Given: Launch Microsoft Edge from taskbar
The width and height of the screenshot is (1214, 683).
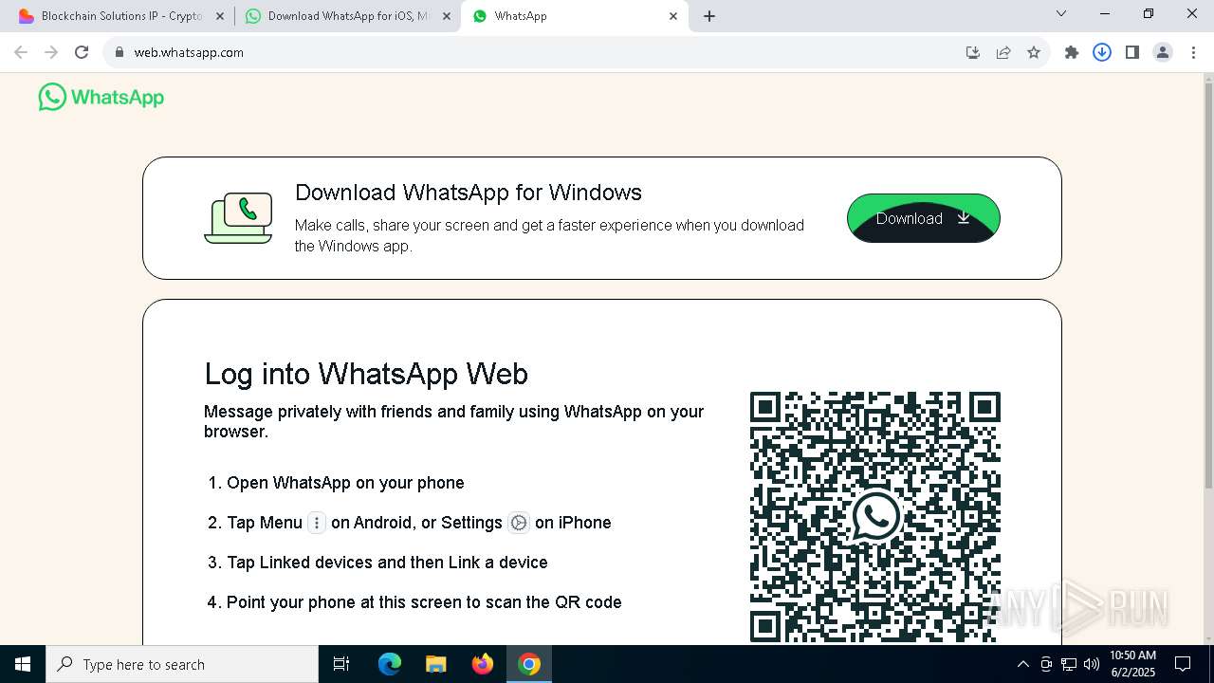Looking at the screenshot, I should 390,664.
